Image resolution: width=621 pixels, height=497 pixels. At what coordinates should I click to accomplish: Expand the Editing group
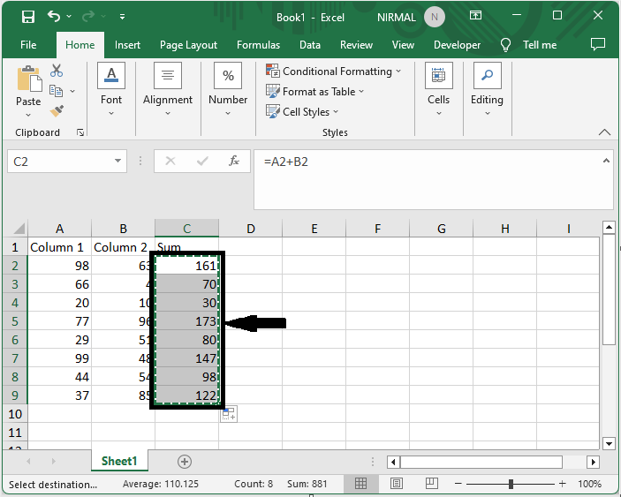[487, 89]
